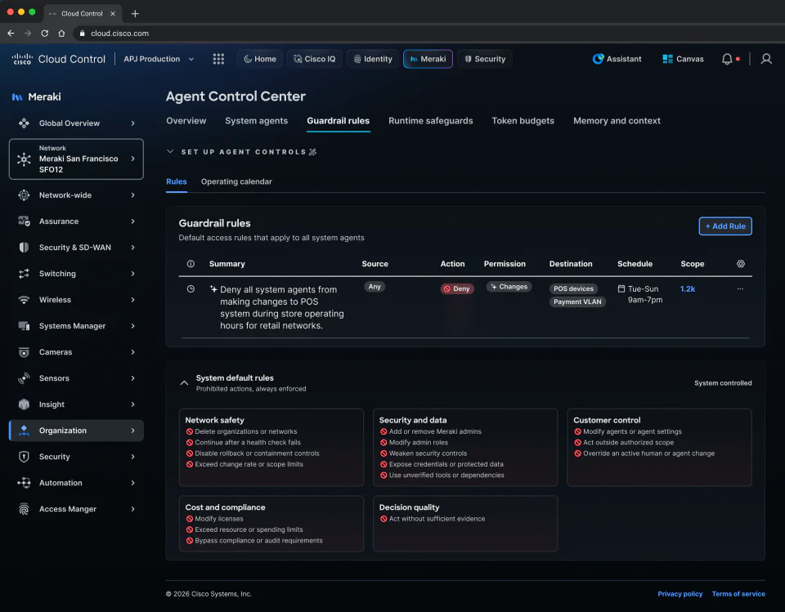Click the notifications bell icon
The width and height of the screenshot is (785, 612).
coord(727,59)
